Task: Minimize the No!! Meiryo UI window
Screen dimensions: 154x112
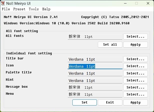Action: coord(125,3)
